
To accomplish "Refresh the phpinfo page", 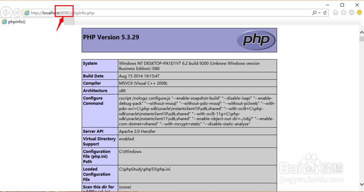I will tap(325, 13).
